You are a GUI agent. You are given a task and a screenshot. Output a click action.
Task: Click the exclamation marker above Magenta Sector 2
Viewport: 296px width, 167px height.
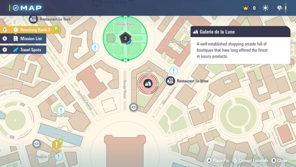point(61,111)
